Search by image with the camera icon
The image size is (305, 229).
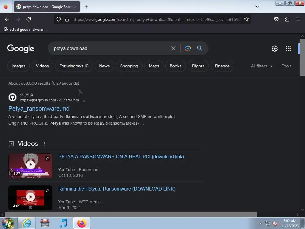coord(188,48)
